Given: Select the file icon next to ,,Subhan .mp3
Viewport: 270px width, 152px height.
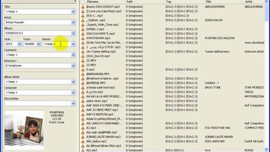Looking at the screenshot, I should [x=83, y=20].
